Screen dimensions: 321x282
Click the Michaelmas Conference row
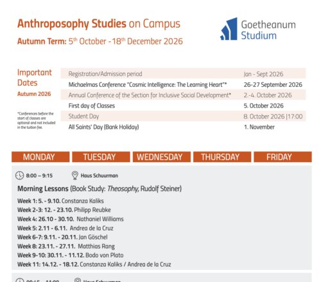183,84
